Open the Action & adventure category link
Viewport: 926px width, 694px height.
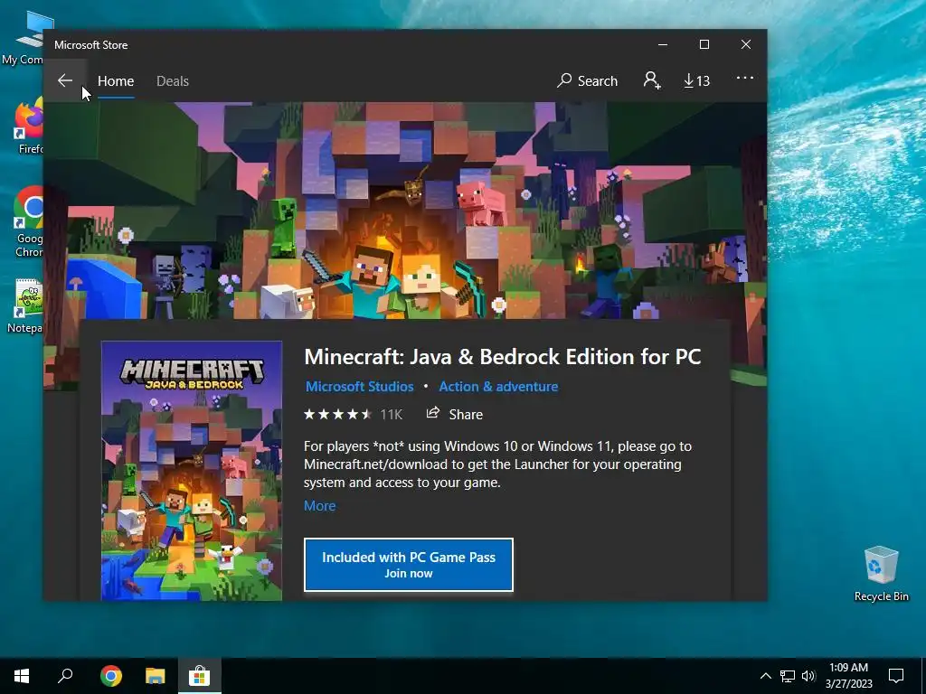[x=498, y=387]
